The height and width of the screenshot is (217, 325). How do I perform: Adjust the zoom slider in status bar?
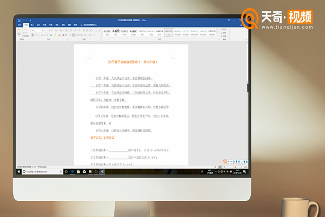click(x=235, y=167)
